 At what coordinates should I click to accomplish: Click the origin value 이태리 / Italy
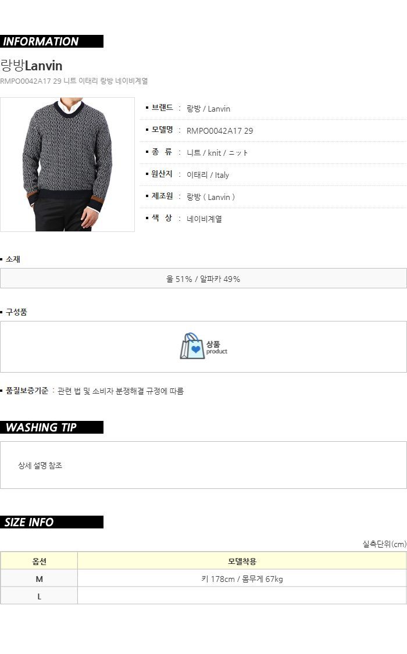coord(208,175)
